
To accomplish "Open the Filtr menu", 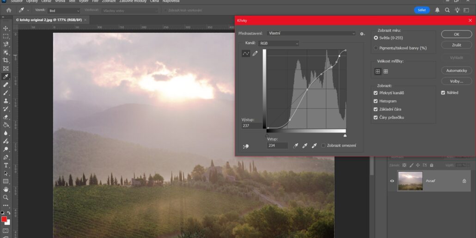I will click(x=95, y=1).
